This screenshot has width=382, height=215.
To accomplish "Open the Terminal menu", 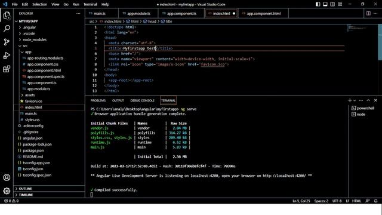I will pos(90,4).
